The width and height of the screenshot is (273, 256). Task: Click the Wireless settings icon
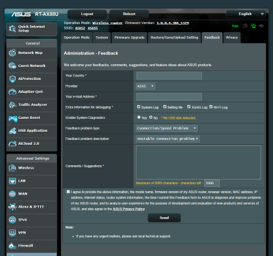coord(12,168)
